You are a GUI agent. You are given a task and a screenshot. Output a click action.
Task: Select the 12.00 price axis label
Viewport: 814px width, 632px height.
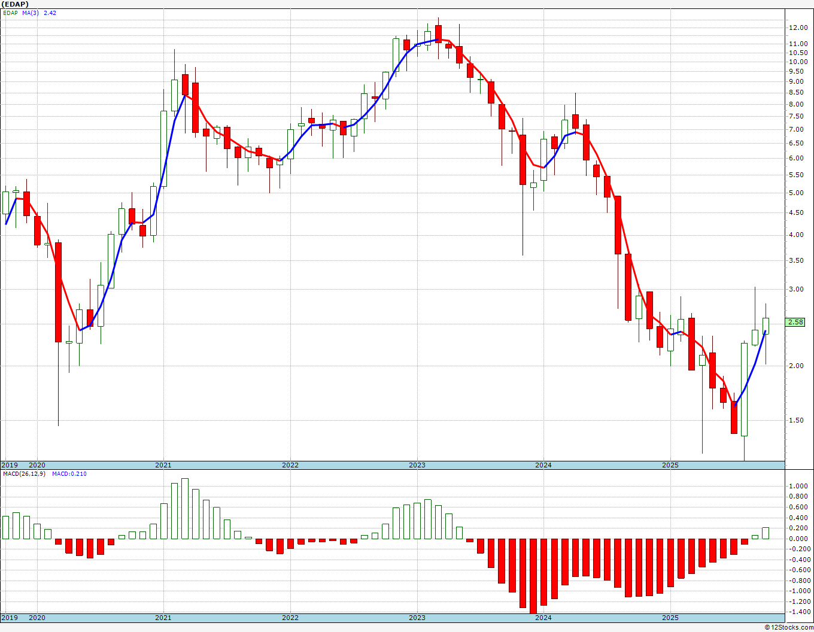[797, 28]
